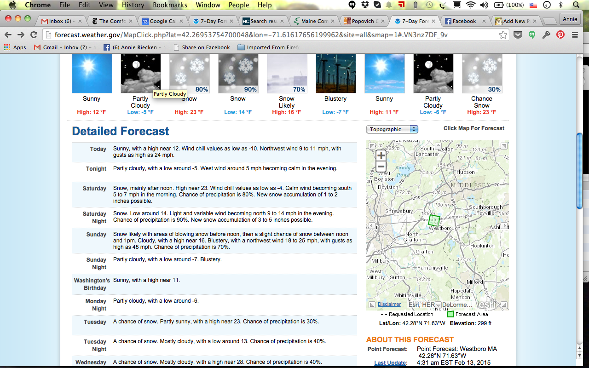
Task: Reload the page
Action: (34, 35)
